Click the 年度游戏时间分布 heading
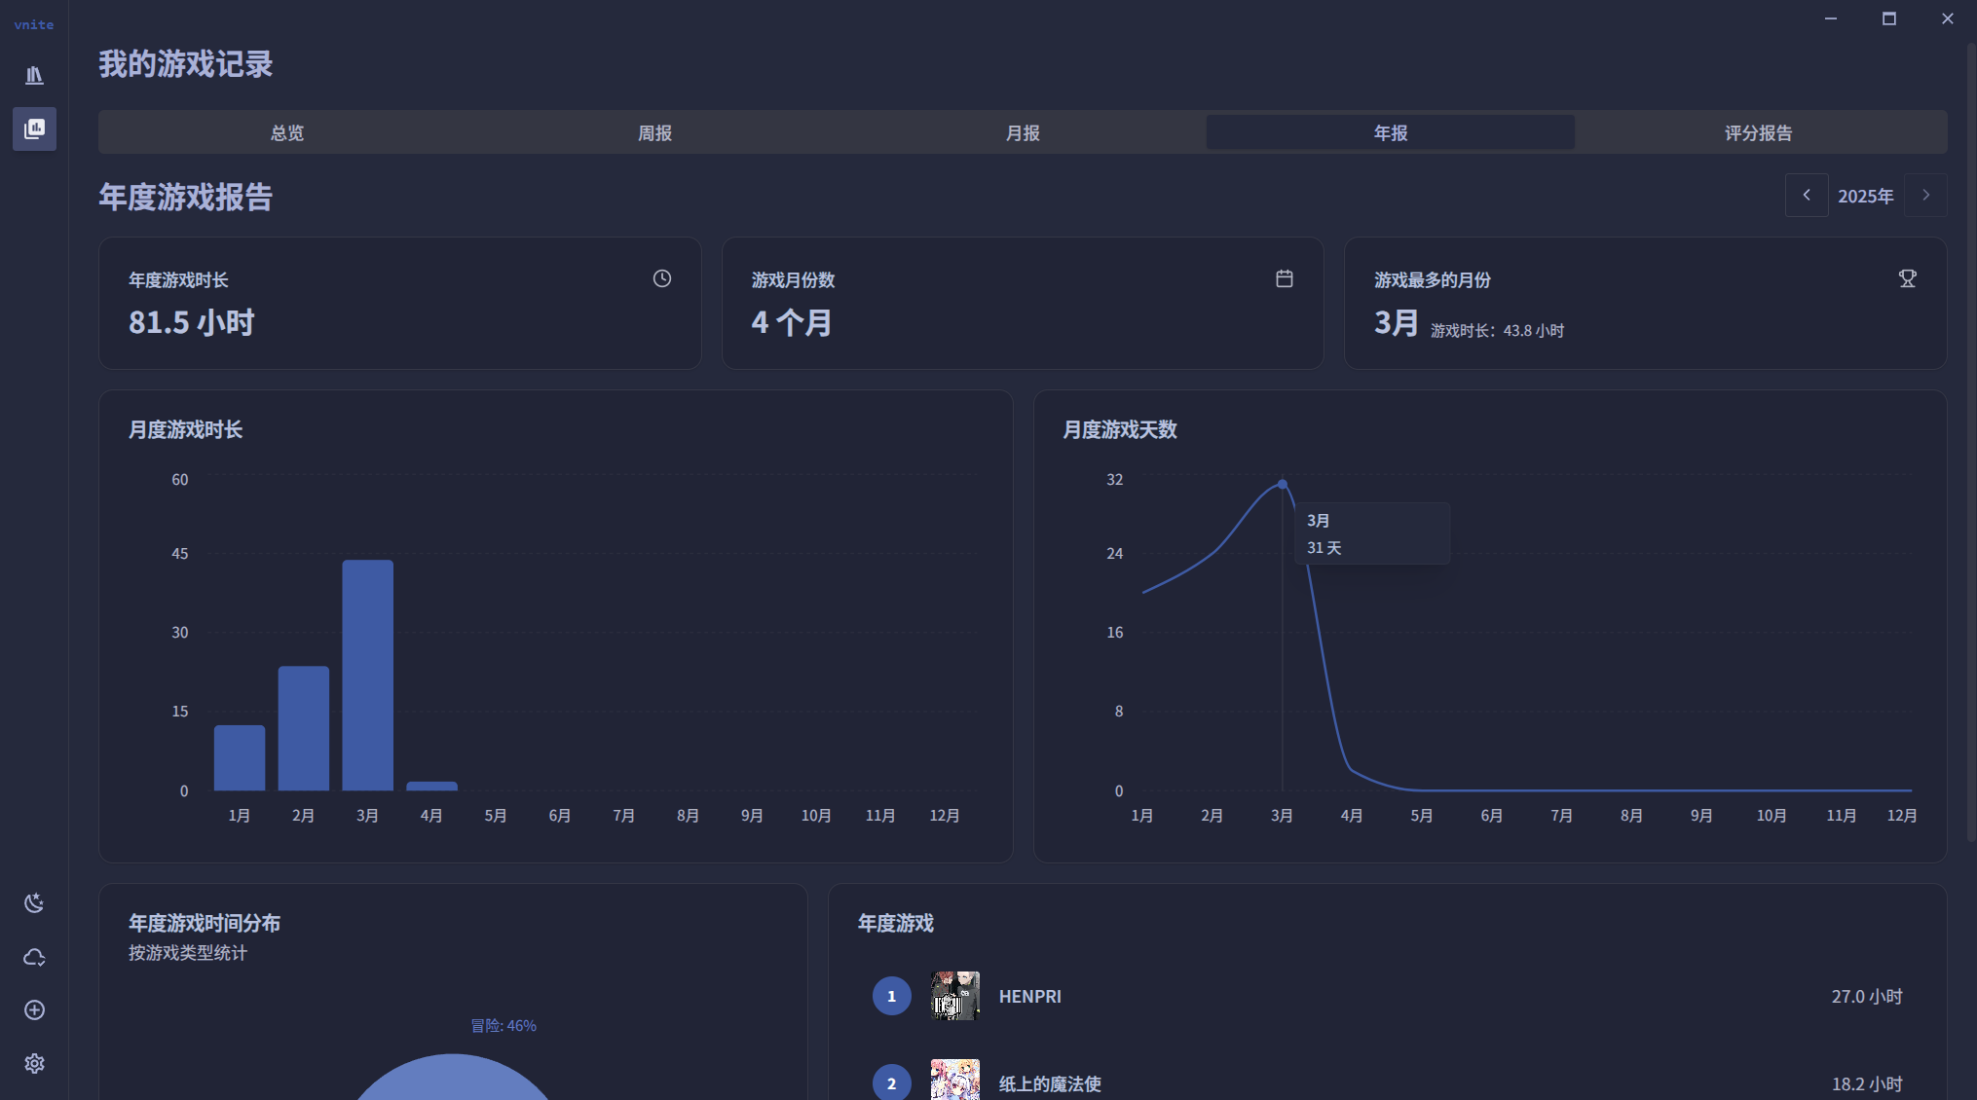 (x=205, y=923)
